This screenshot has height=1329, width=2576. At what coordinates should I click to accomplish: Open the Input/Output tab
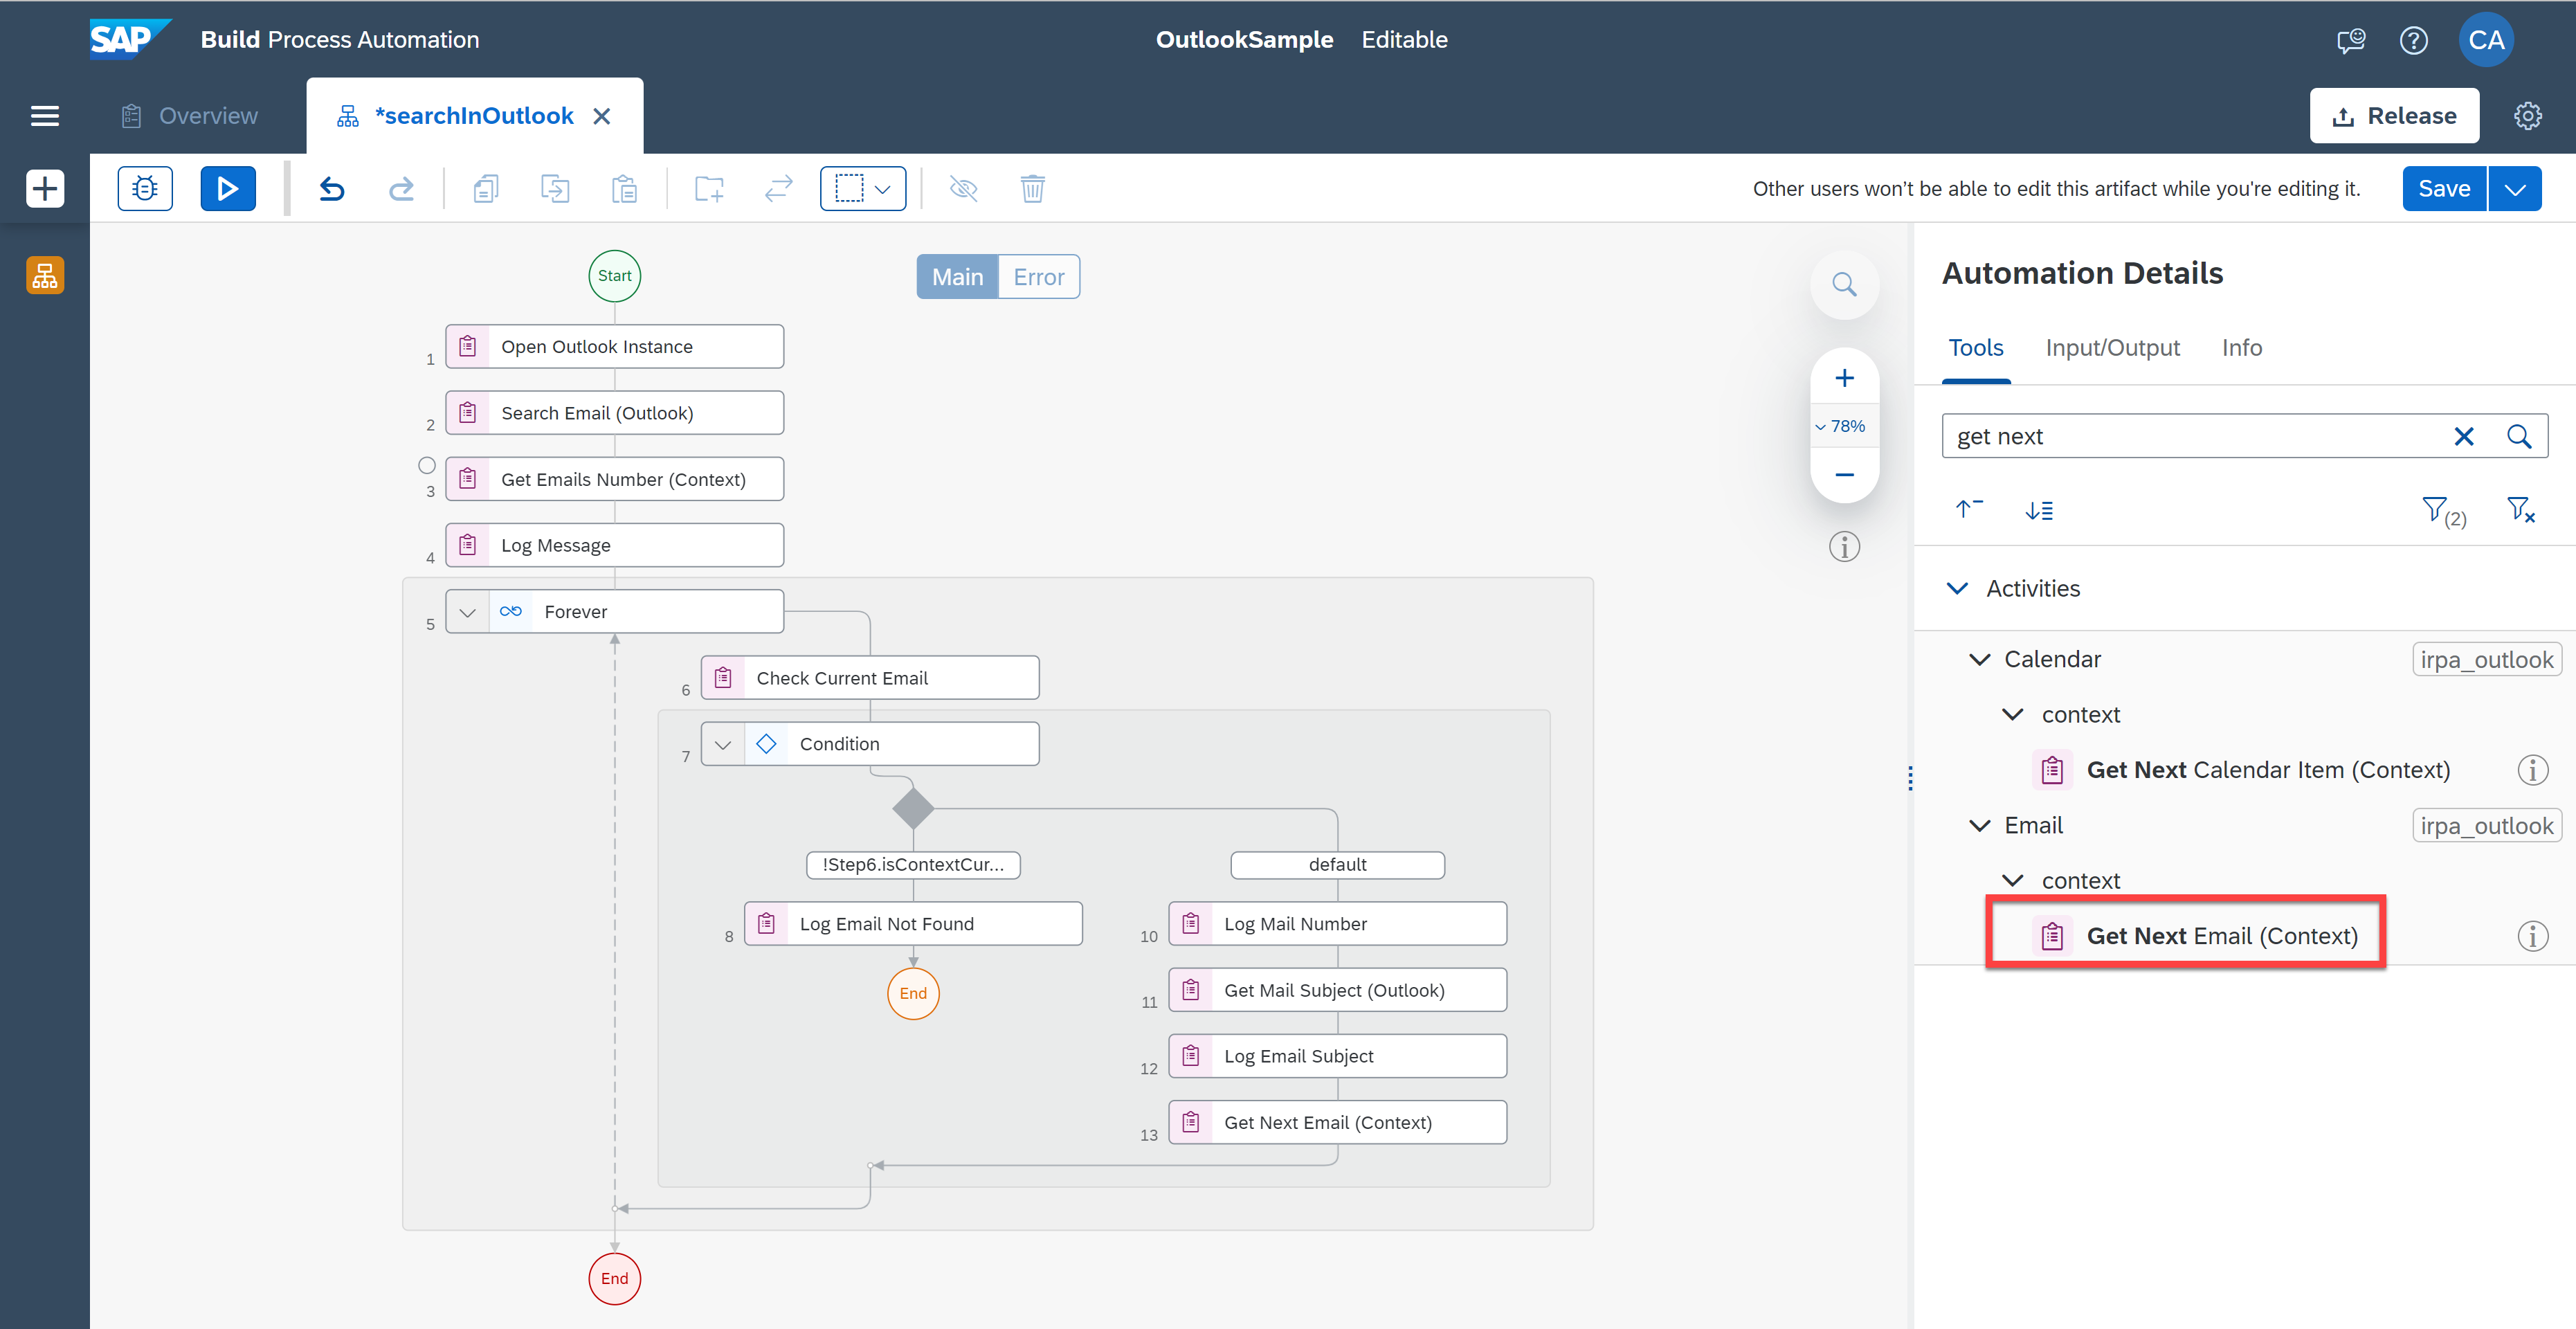2112,348
